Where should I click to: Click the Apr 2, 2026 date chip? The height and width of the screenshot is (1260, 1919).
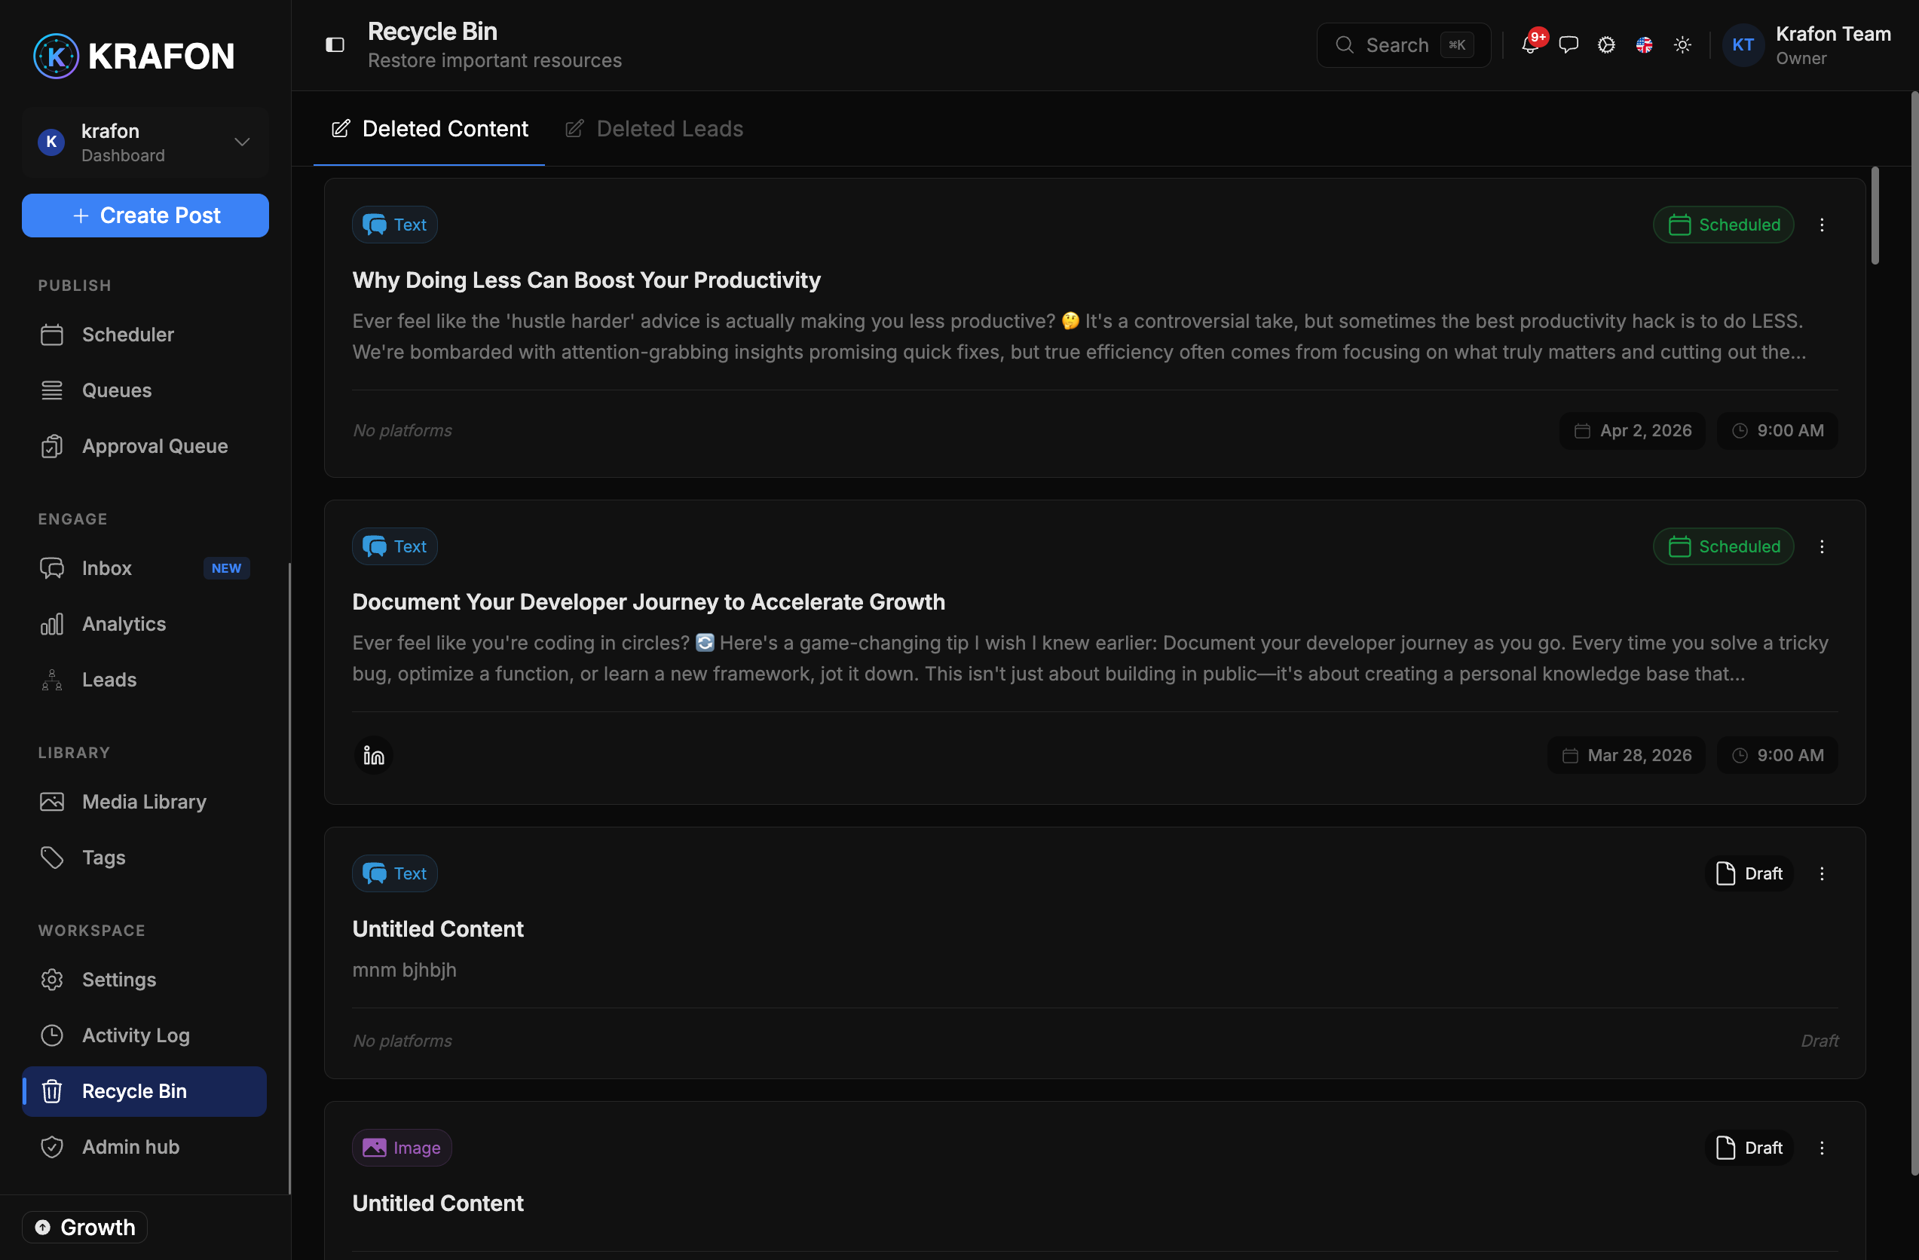coord(1633,431)
